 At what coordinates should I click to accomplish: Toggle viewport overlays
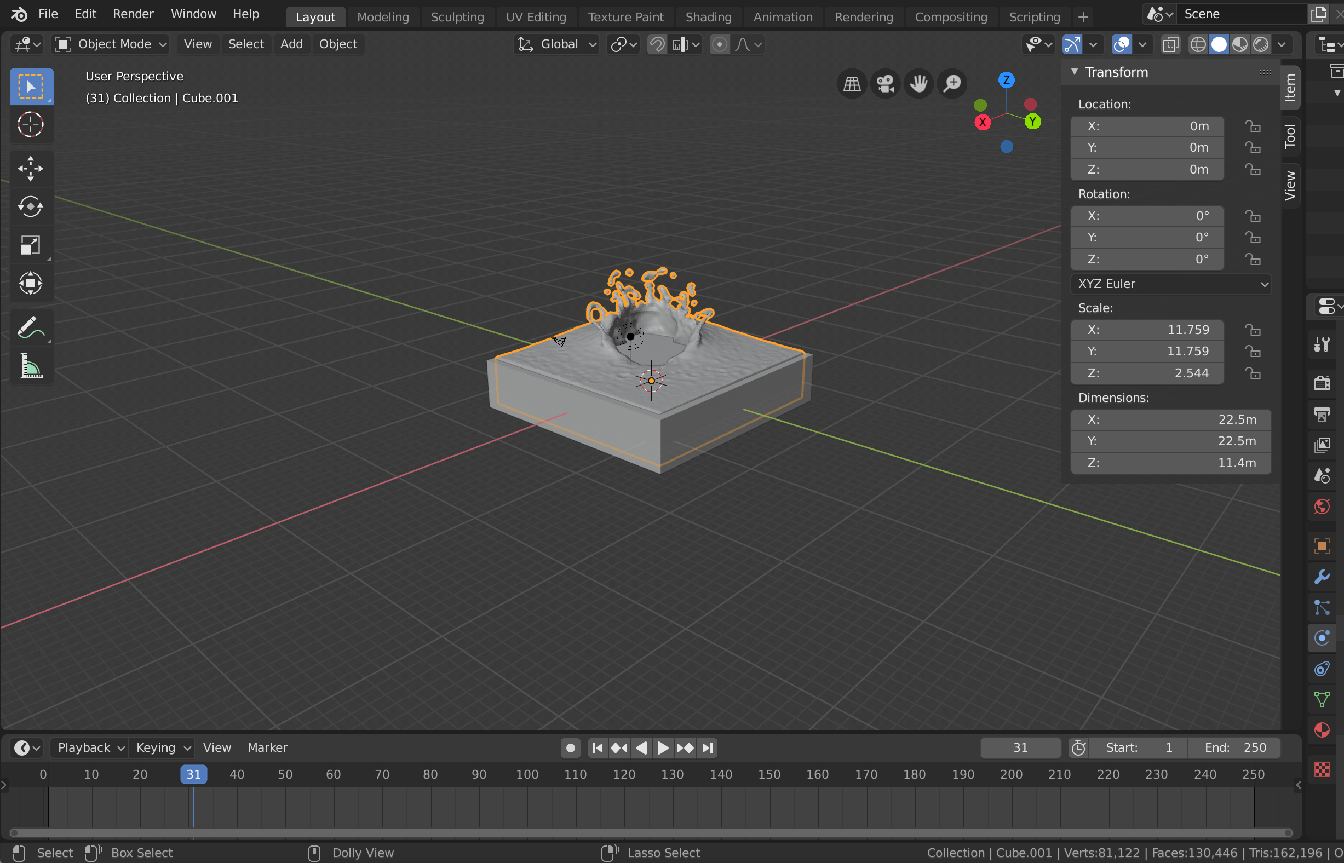[x=1122, y=44]
